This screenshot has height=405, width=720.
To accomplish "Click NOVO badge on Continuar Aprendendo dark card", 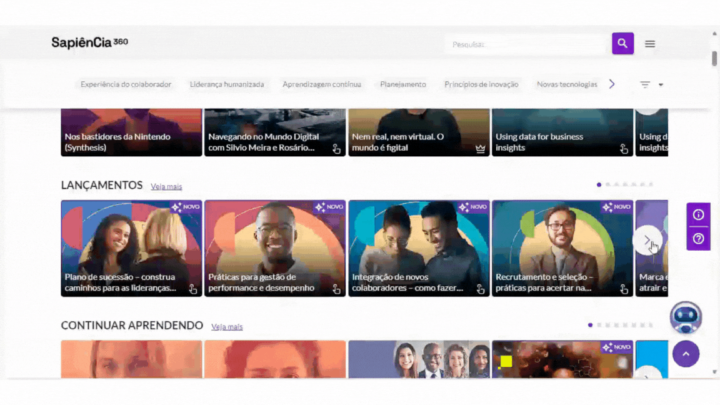I will (x=617, y=347).
